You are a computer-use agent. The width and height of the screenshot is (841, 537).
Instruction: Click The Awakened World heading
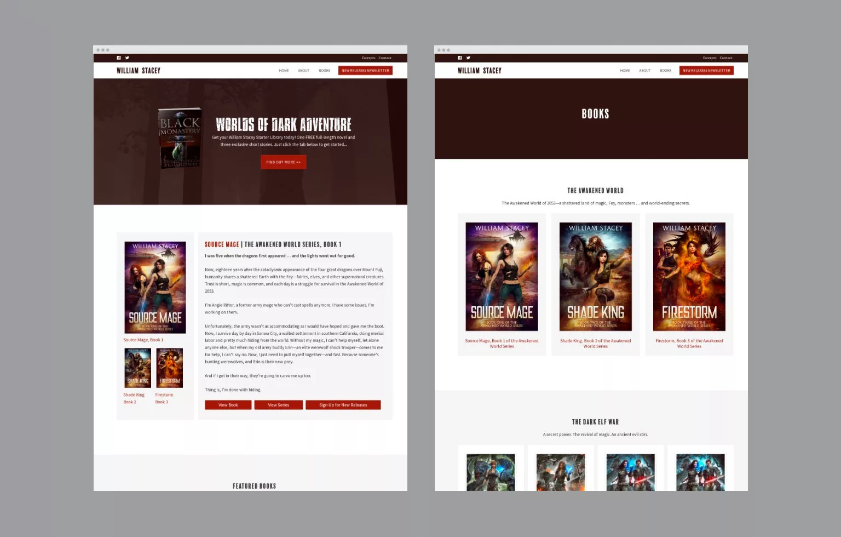(595, 191)
